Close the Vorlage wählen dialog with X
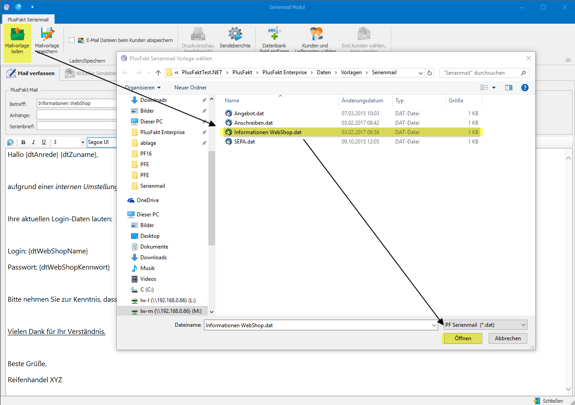Image resolution: width=575 pixels, height=405 pixels. pyautogui.click(x=528, y=58)
